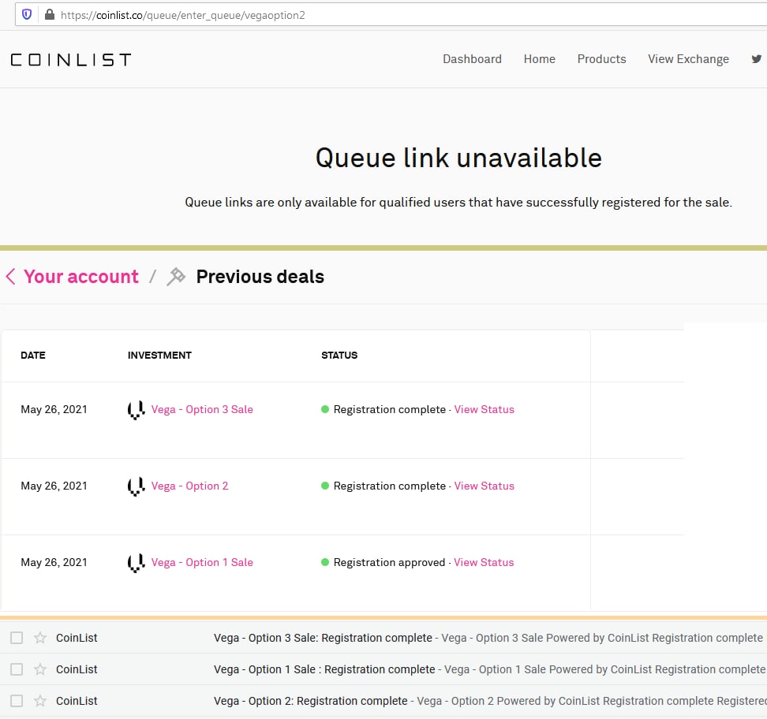
Task: Tick the checkbox for Option 3 Sale email
Action: point(17,638)
